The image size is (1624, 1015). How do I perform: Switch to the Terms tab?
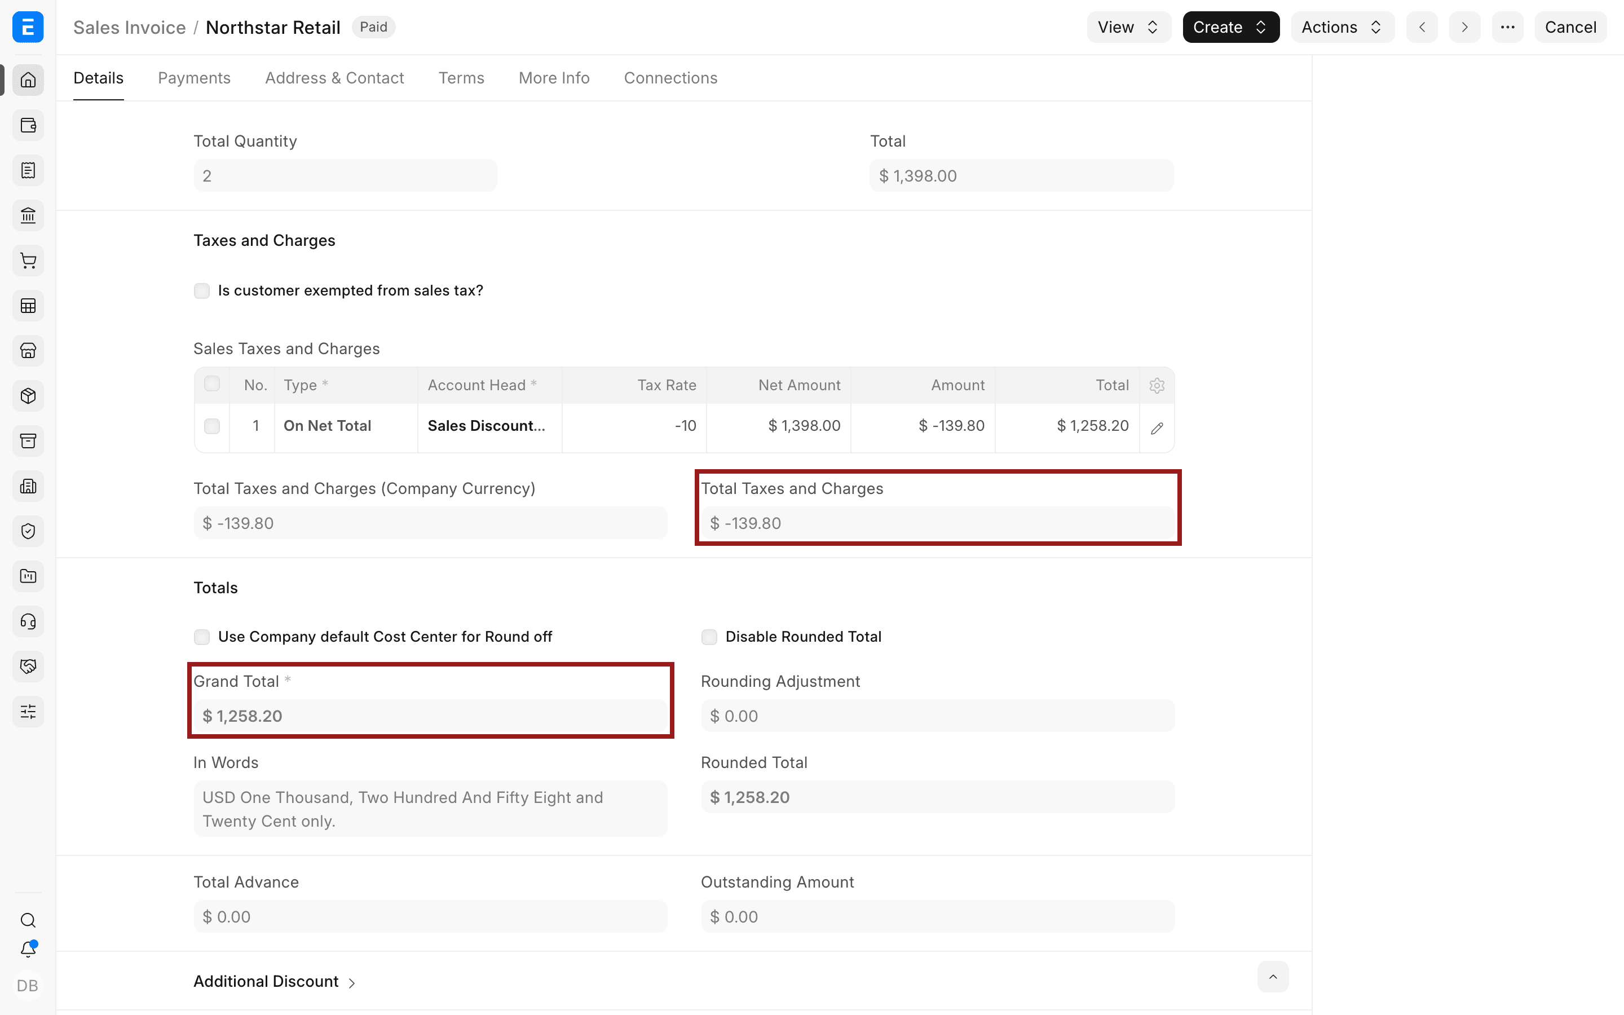click(461, 78)
